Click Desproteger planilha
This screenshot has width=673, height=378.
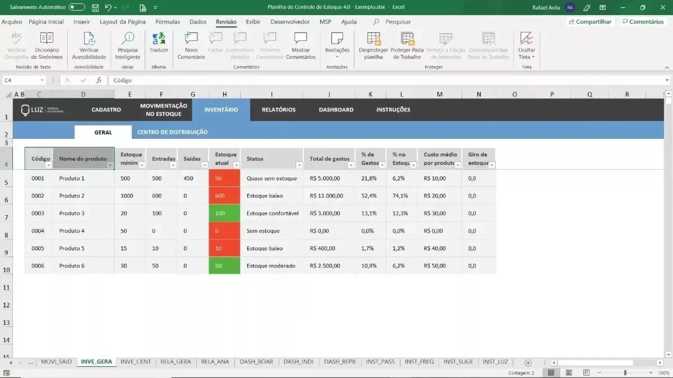click(x=374, y=46)
